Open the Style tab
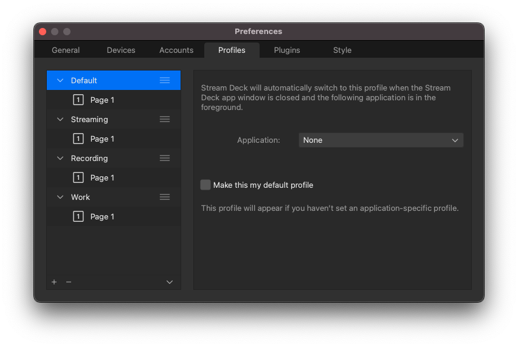 pos(342,50)
